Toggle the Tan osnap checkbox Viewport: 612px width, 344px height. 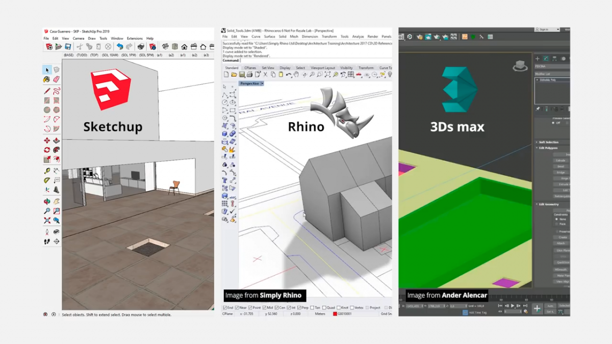point(312,308)
